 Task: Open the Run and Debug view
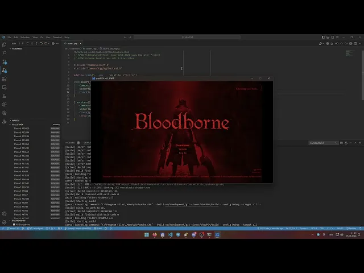pos(4,71)
